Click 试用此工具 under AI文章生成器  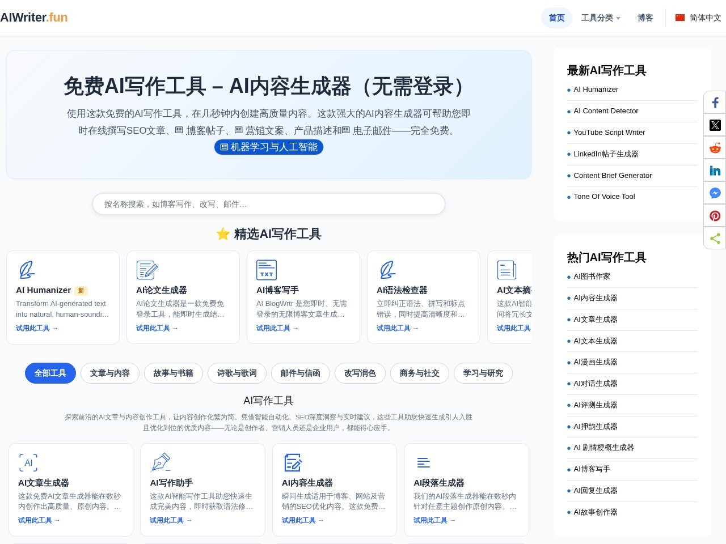[x=39, y=520]
